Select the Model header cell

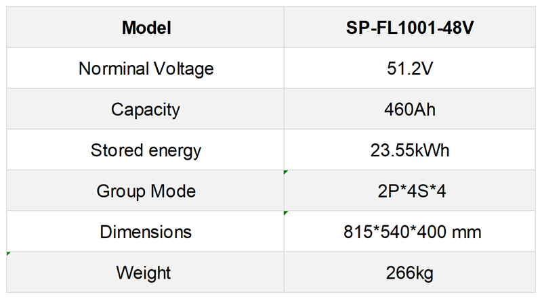pyautogui.click(x=146, y=28)
